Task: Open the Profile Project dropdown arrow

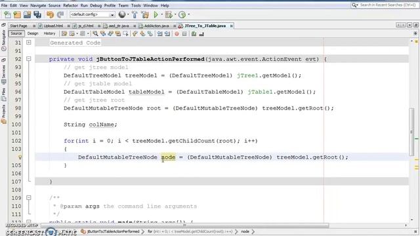Action: (188, 14)
